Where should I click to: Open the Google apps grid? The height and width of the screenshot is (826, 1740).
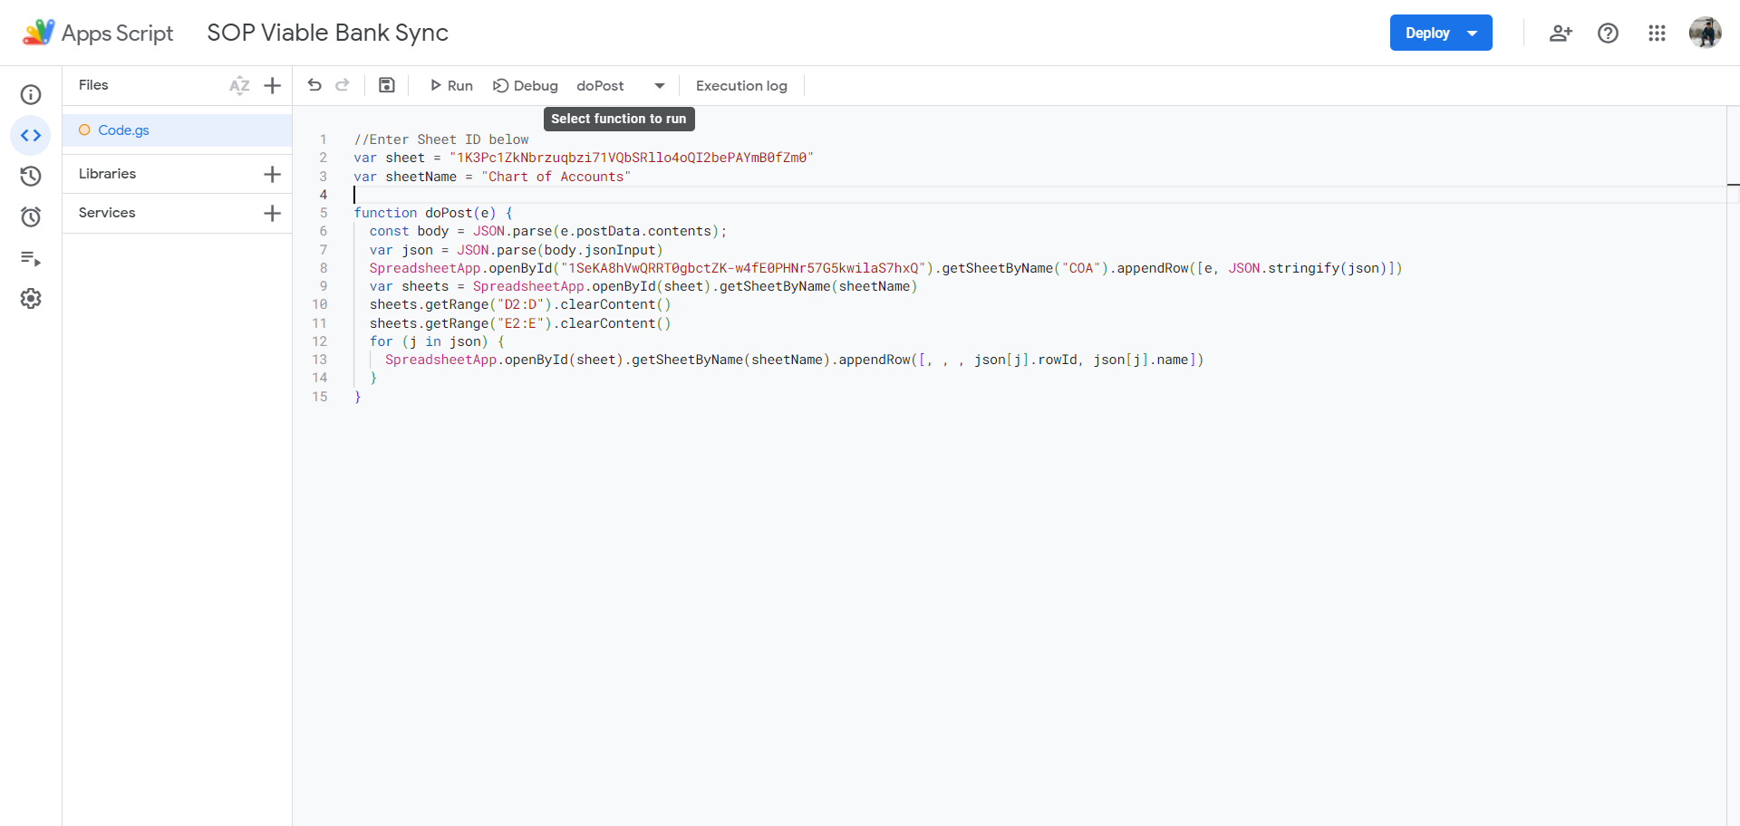tap(1657, 34)
